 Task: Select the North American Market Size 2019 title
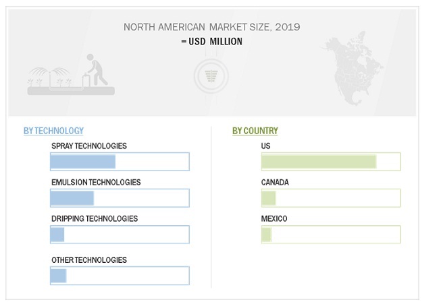tap(211, 27)
